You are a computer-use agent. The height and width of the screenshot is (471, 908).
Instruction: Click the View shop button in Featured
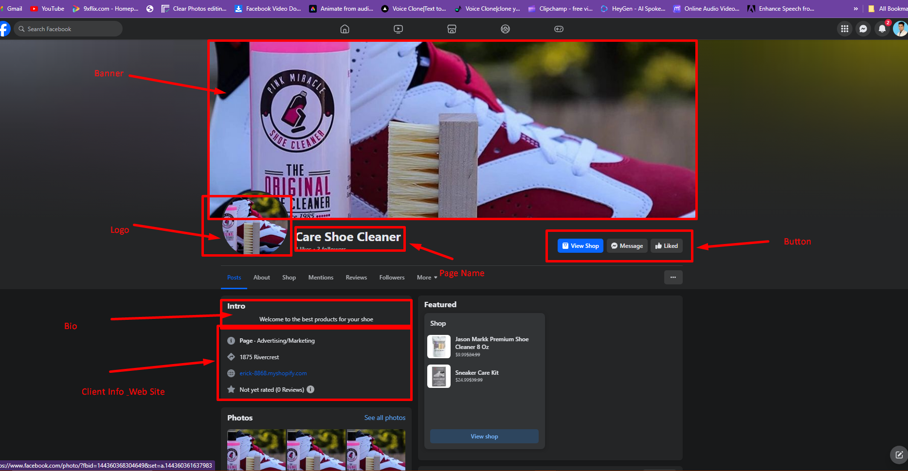click(x=484, y=436)
